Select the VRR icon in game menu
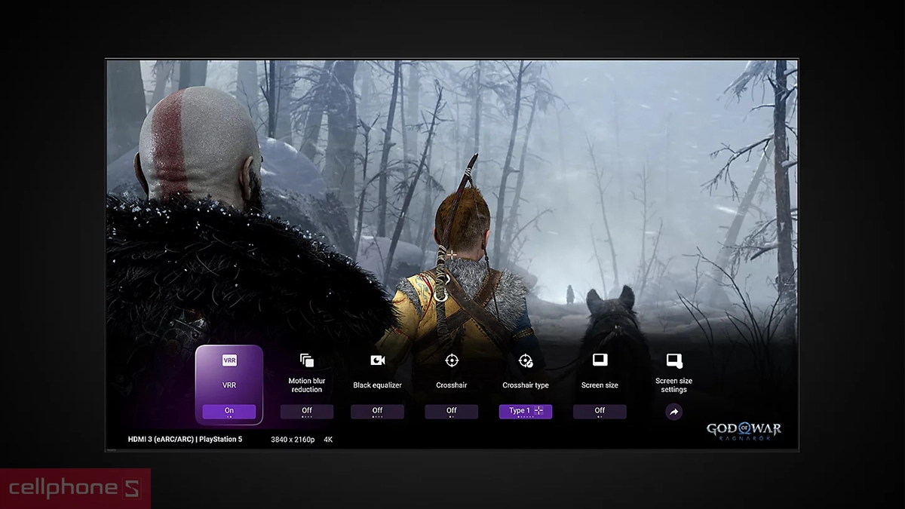The width and height of the screenshot is (905, 509). [x=229, y=360]
